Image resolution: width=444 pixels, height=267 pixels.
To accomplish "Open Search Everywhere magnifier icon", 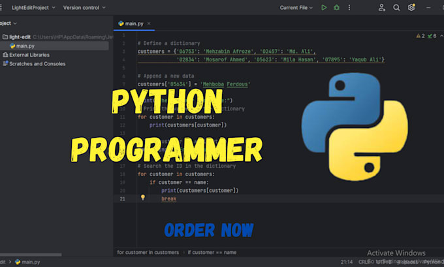I will tap(396, 8).
